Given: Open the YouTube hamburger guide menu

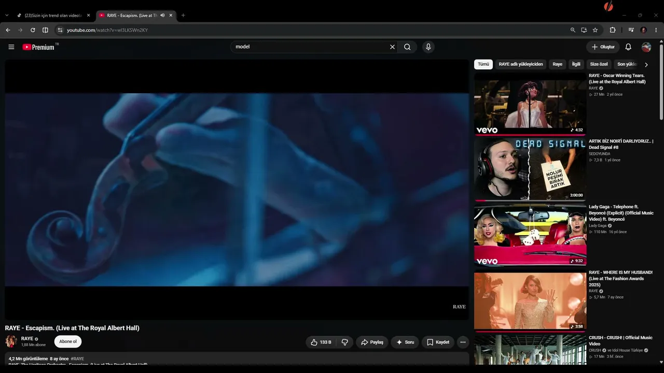Looking at the screenshot, I should point(11,47).
